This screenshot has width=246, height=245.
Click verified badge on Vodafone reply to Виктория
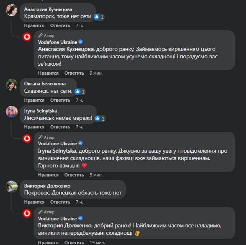click(81, 218)
